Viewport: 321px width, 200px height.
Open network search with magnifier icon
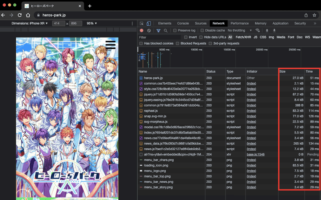pos(166,30)
